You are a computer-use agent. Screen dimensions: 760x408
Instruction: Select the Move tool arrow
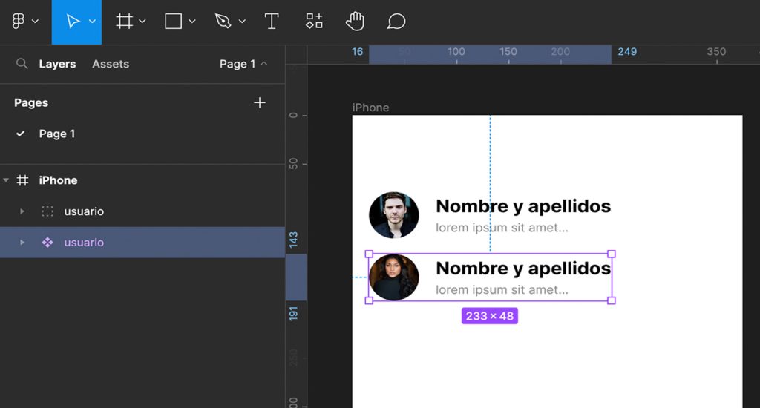(73, 22)
